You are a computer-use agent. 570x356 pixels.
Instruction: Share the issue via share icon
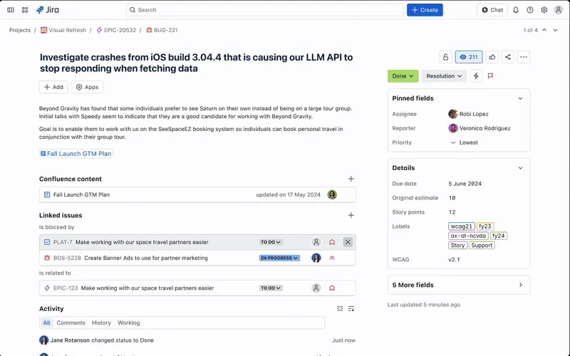pos(507,57)
